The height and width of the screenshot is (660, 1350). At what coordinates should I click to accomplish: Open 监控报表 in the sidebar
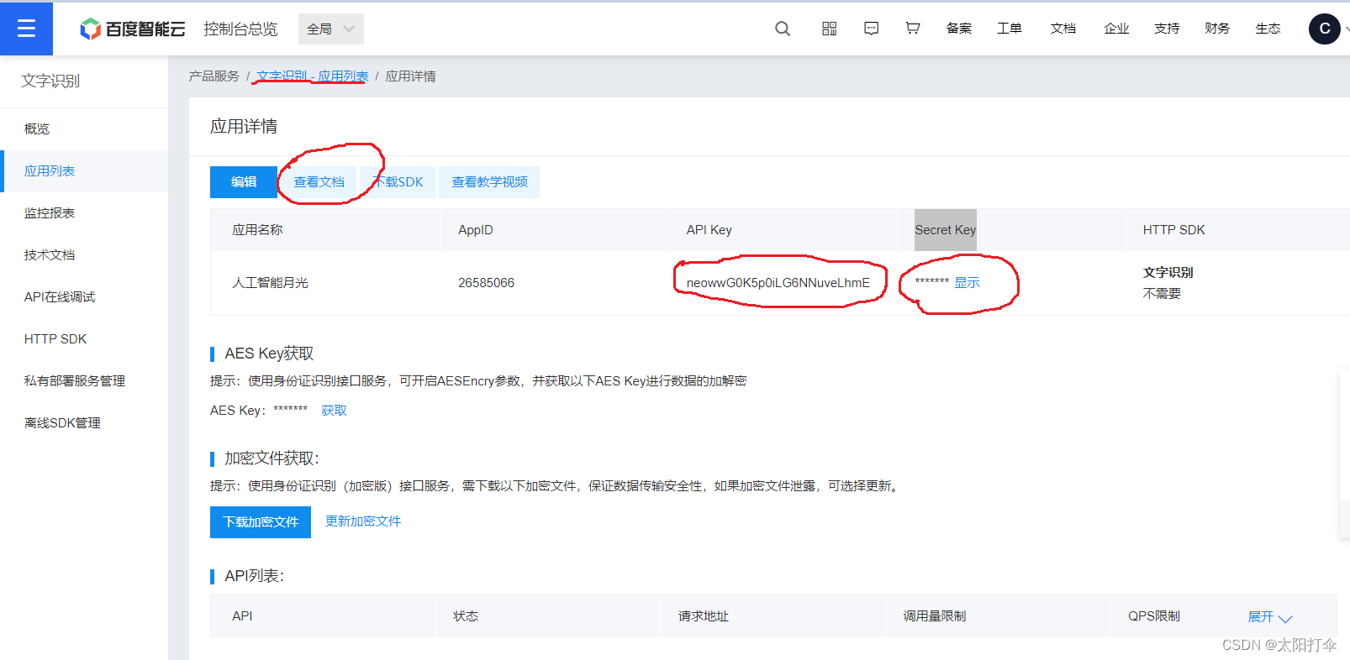[84, 213]
